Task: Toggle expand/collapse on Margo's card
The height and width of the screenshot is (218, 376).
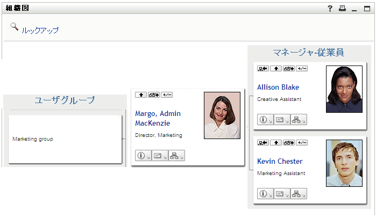Action: [x=167, y=95]
